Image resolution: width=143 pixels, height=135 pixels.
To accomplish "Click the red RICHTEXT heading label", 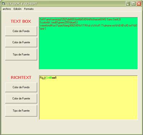I will [21, 77].
